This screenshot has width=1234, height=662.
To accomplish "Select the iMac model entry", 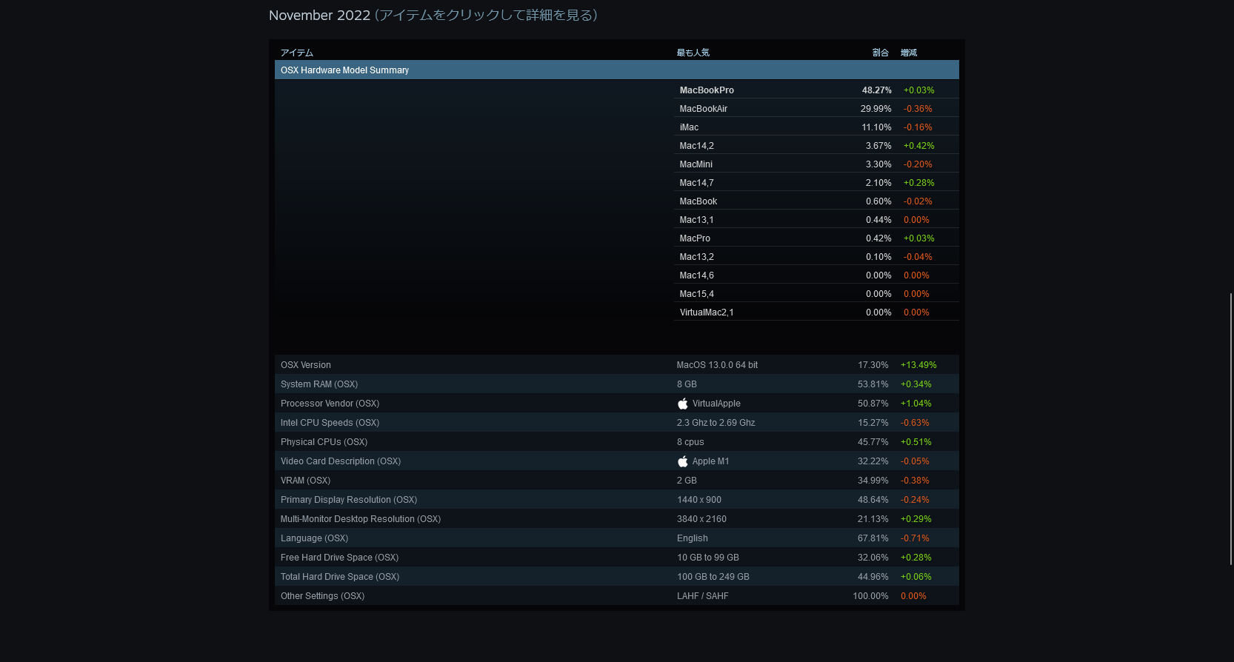I will (816, 127).
